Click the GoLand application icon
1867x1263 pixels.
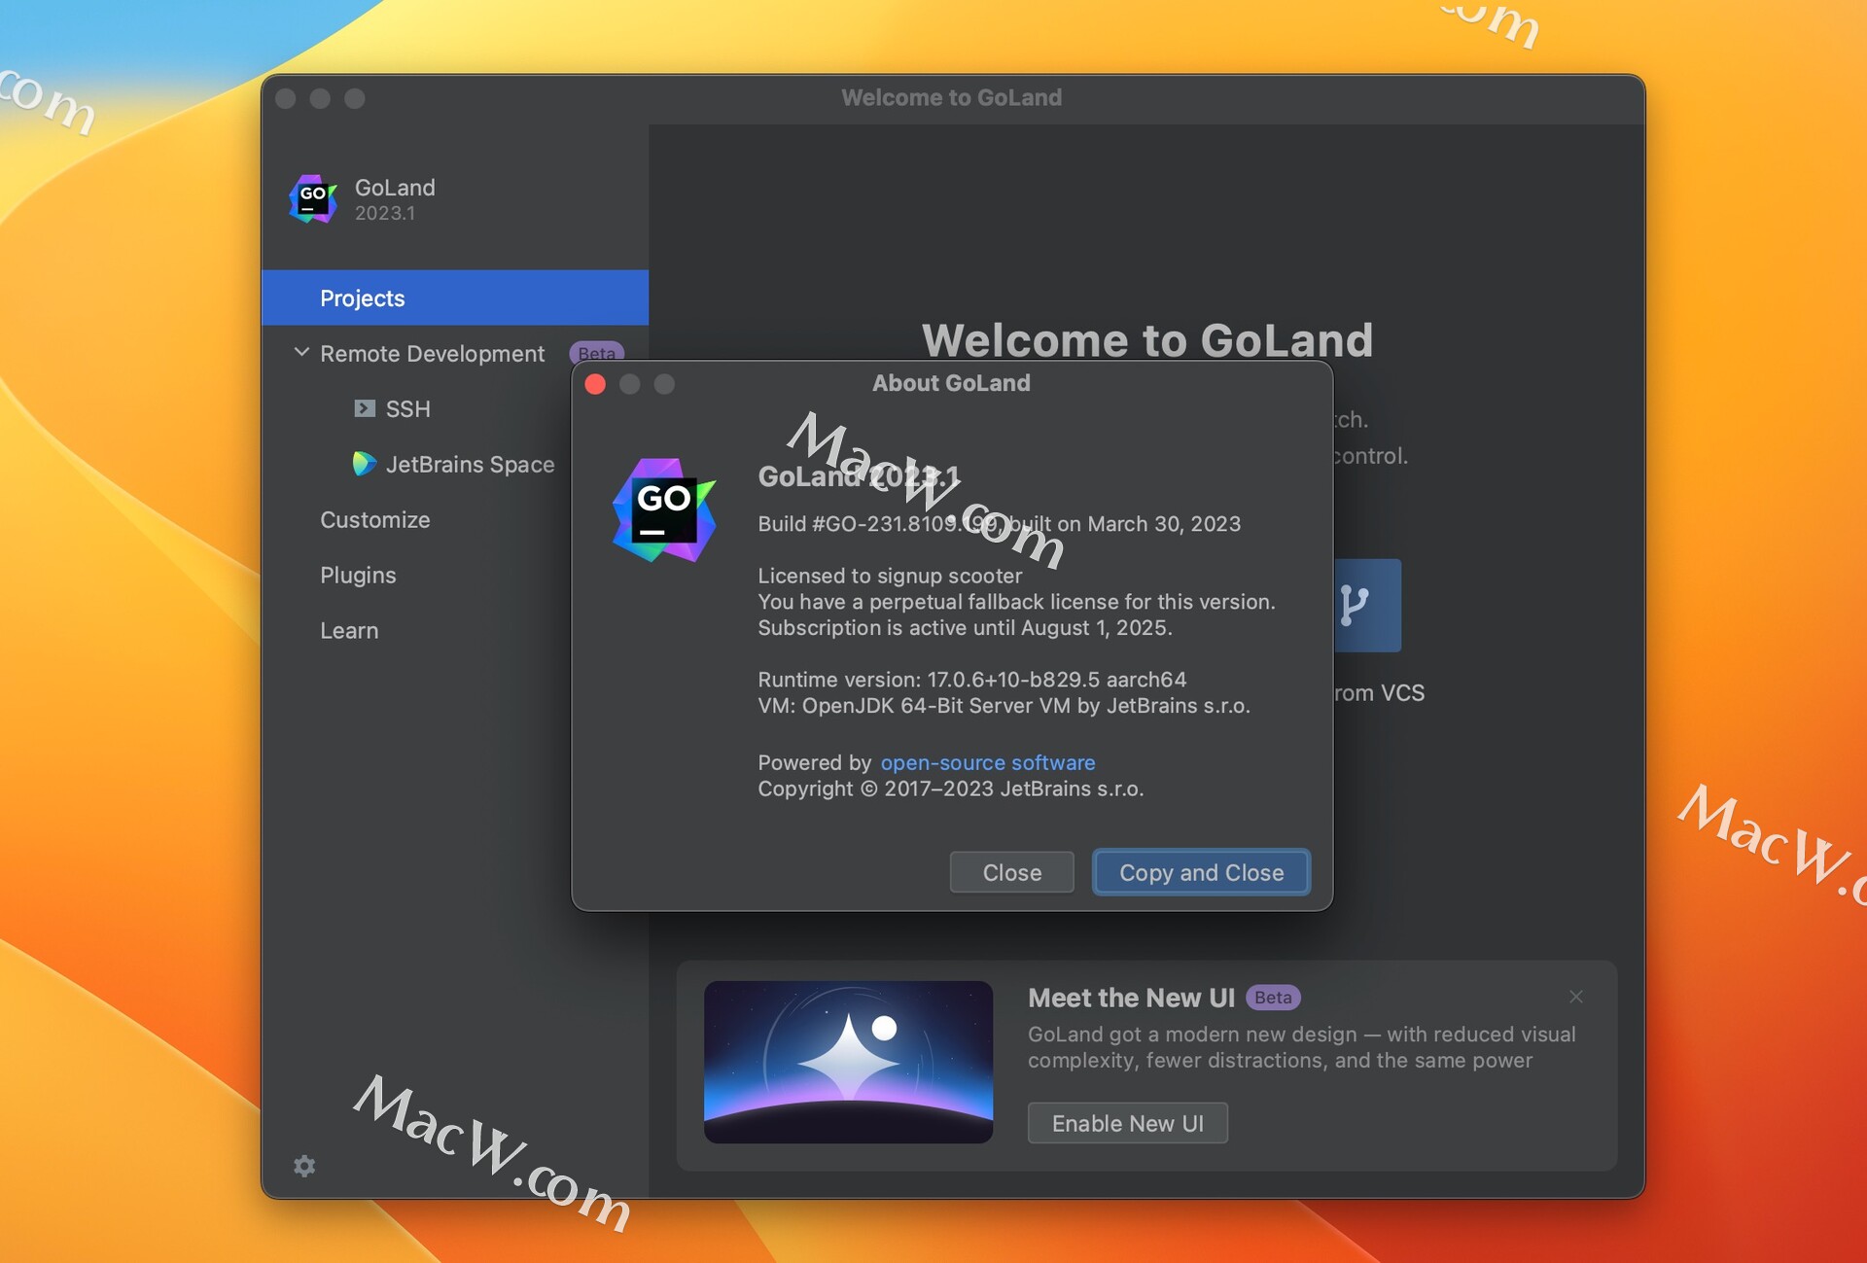(x=311, y=196)
